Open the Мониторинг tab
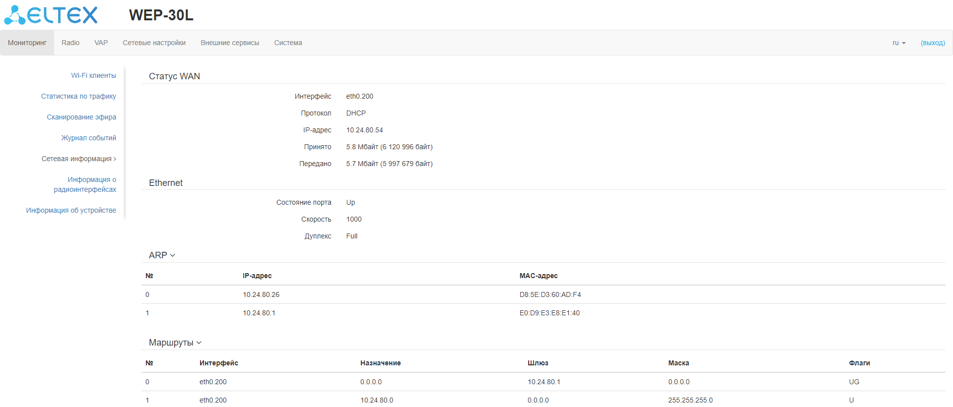Image resolution: width=953 pixels, height=407 pixels. tap(27, 43)
